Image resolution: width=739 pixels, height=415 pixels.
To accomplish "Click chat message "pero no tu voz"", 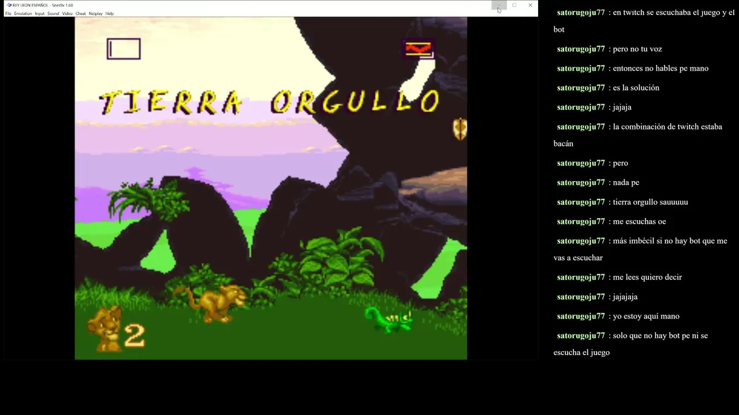I will click(637, 49).
